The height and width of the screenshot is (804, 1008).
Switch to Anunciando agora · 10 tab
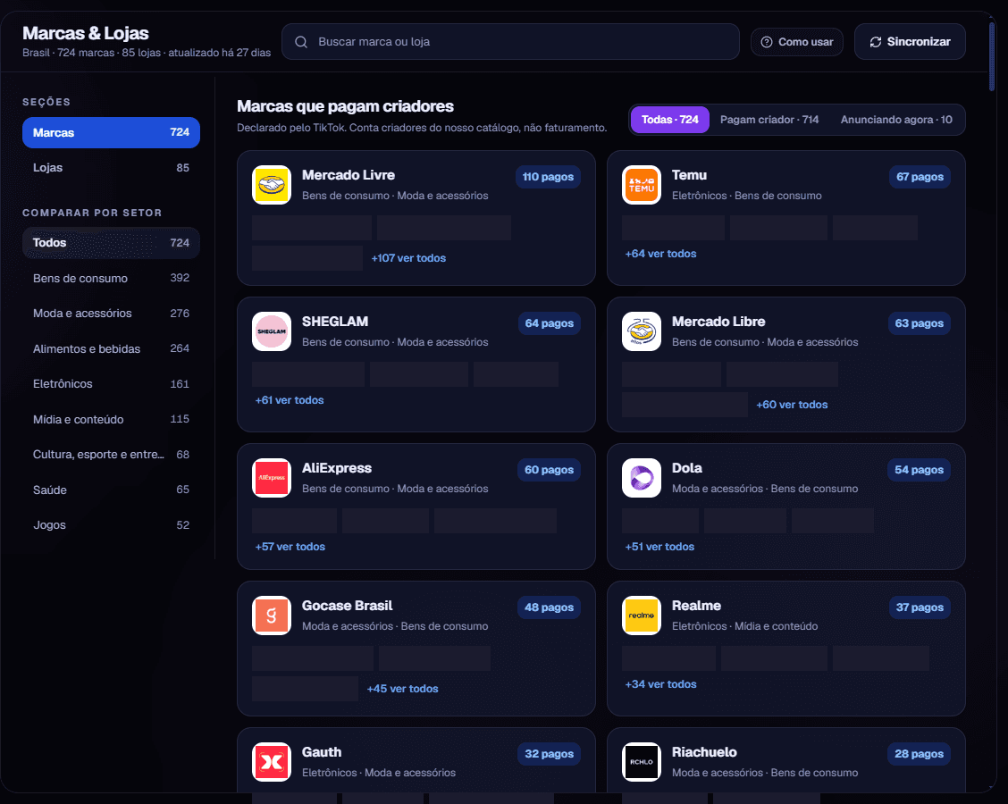(896, 120)
